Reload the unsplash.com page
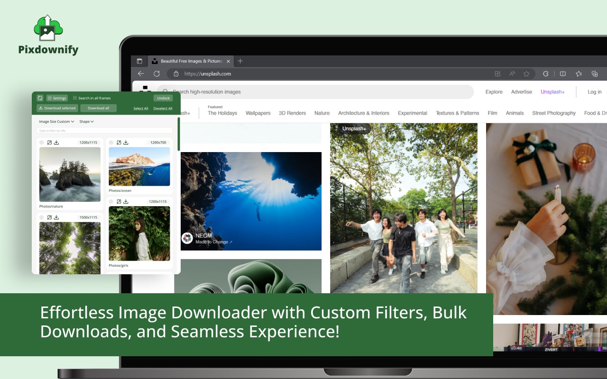607x379 pixels. (156, 73)
